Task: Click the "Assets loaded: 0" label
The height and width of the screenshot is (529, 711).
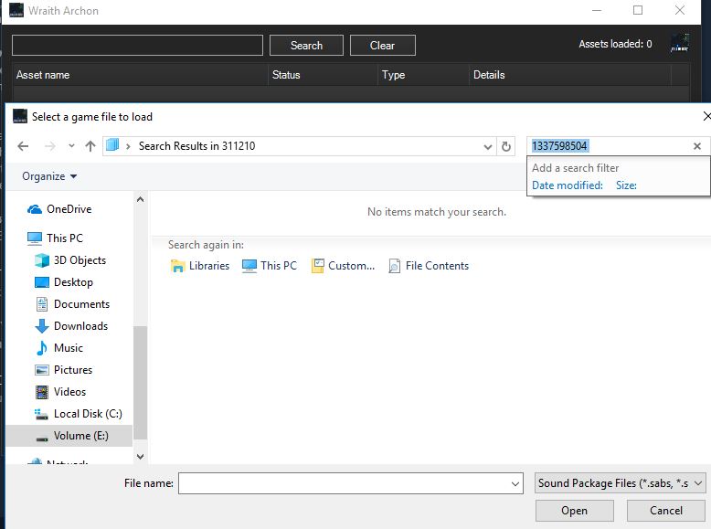Action: [x=615, y=44]
